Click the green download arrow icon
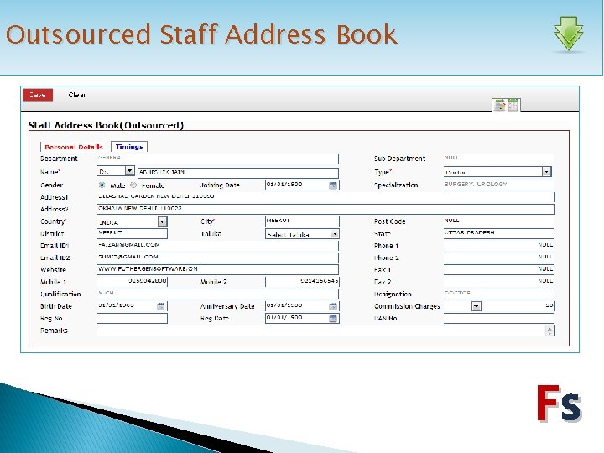The height and width of the screenshot is (453, 604). (568, 34)
